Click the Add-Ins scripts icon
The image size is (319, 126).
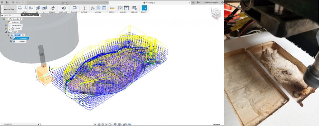(x=134, y=8)
